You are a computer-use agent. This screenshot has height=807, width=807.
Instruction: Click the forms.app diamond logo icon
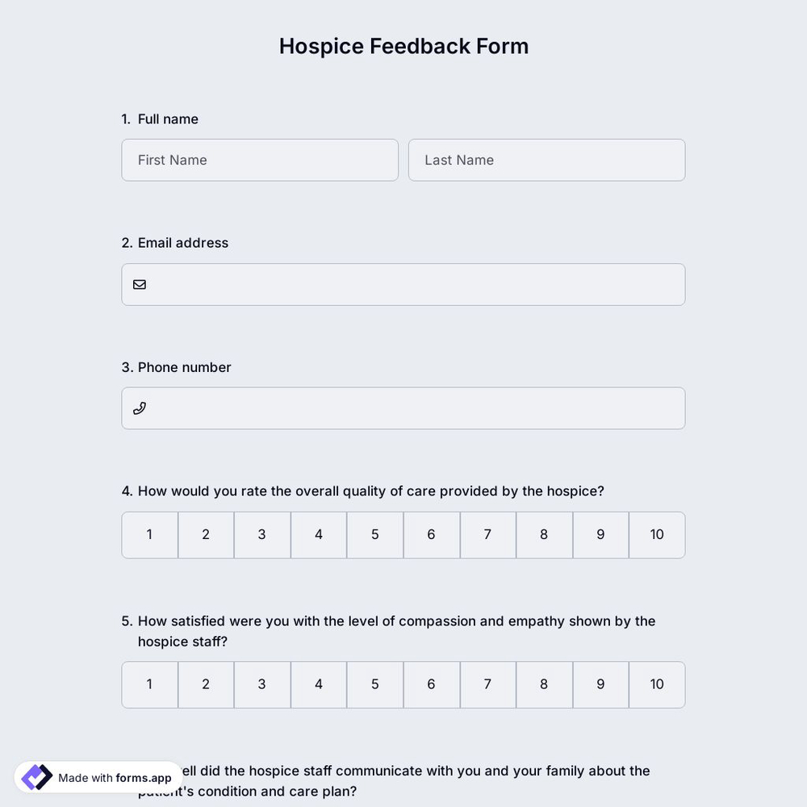click(36, 776)
